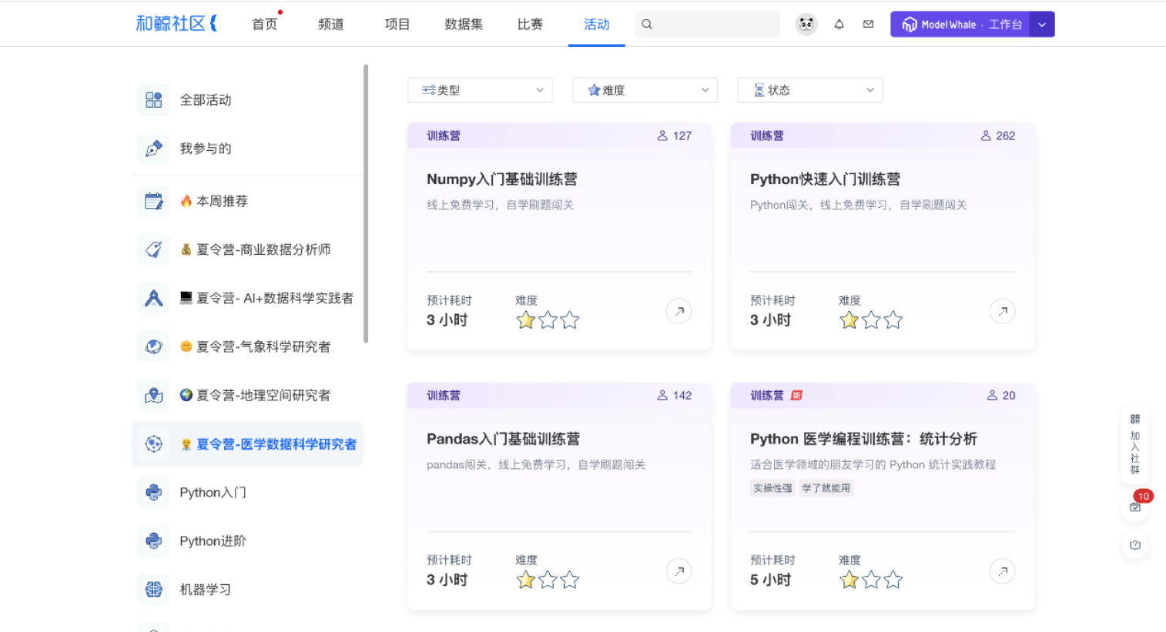1166x632 pixels.
Task: Click the check-in icon with badge 10
Action: (x=1135, y=507)
